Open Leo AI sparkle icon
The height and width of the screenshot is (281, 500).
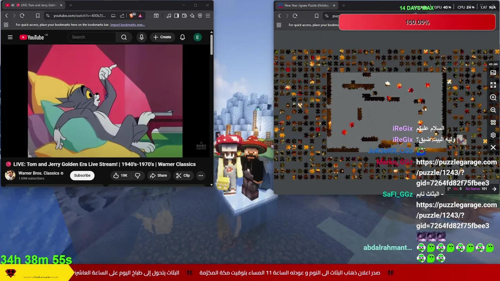[x=192, y=16]
